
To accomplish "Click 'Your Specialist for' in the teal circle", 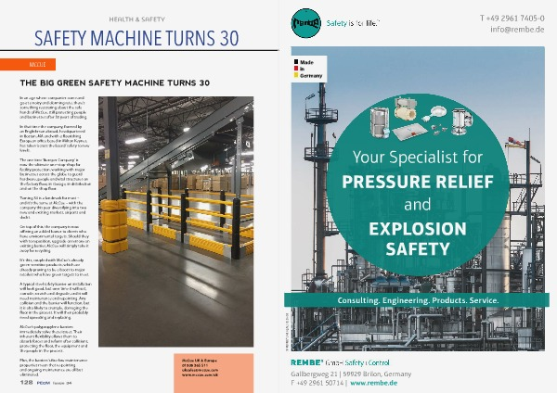I will click(418, 158).
